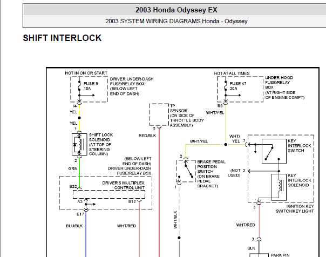The height and width of the screenshot is (257, 326).
Task: Click "DRIVER'S MULTIPLEX CONTROL UNIT" label
Action: pyautogui.click(x=123, y=185)
